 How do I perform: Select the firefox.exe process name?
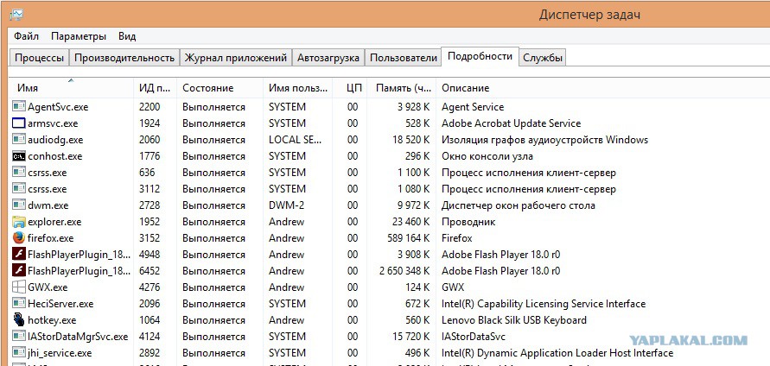pos(51,238)
